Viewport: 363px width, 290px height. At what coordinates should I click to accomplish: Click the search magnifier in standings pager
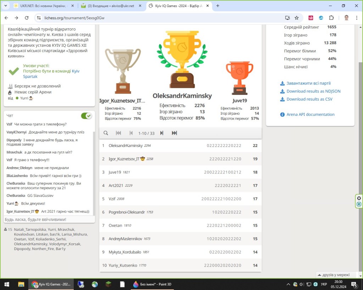pos(106,133)
